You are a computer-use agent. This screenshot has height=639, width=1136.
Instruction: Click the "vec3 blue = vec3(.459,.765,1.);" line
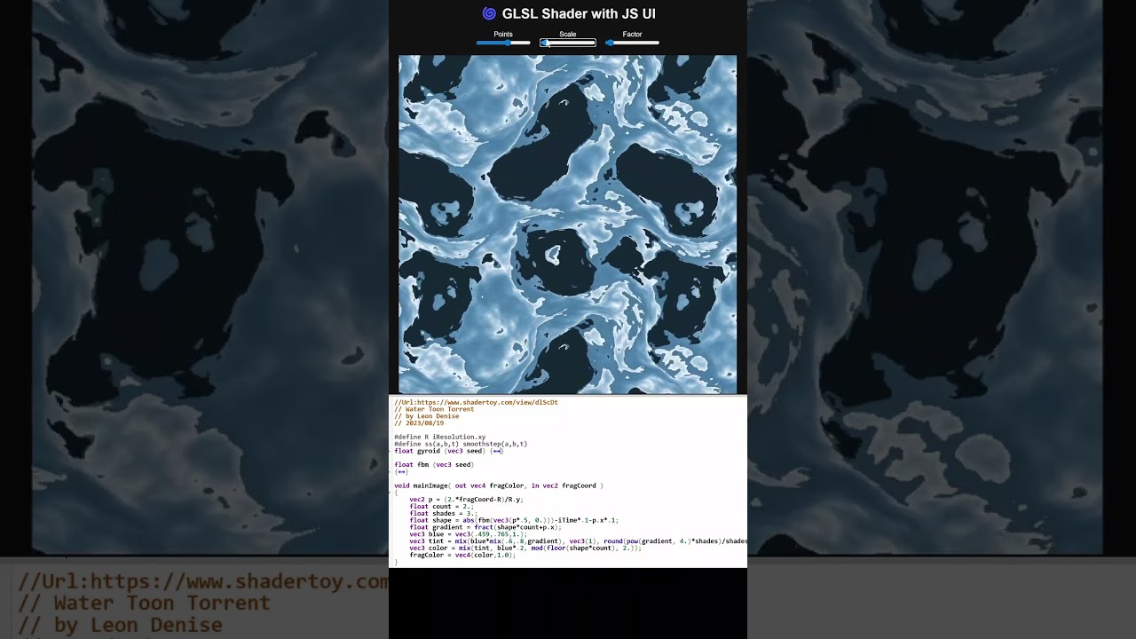pyautogui.click(x=469, y=534)
